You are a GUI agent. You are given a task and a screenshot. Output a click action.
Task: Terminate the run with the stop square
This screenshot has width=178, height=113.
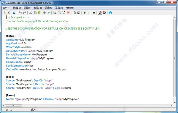[94, 13]
